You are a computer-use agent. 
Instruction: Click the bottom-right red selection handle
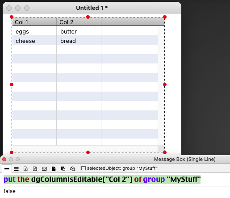165,152
